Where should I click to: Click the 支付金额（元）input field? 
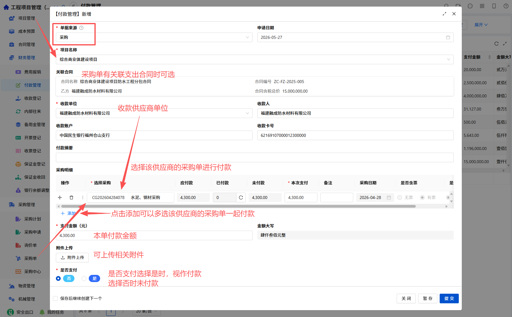(x=154, y=235)
